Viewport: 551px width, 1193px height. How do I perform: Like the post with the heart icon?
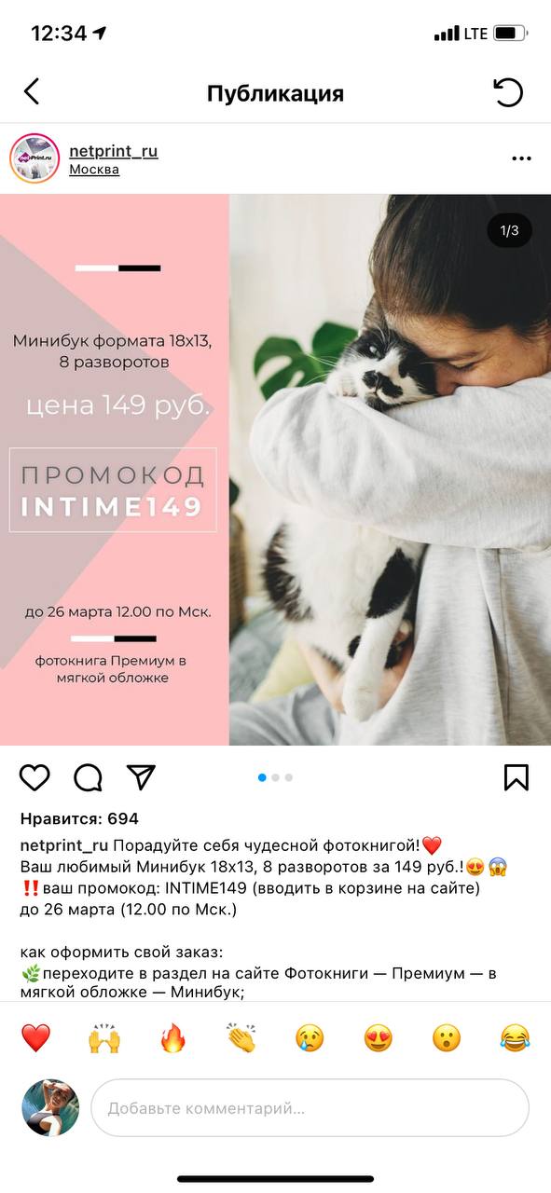coord(34,777)
